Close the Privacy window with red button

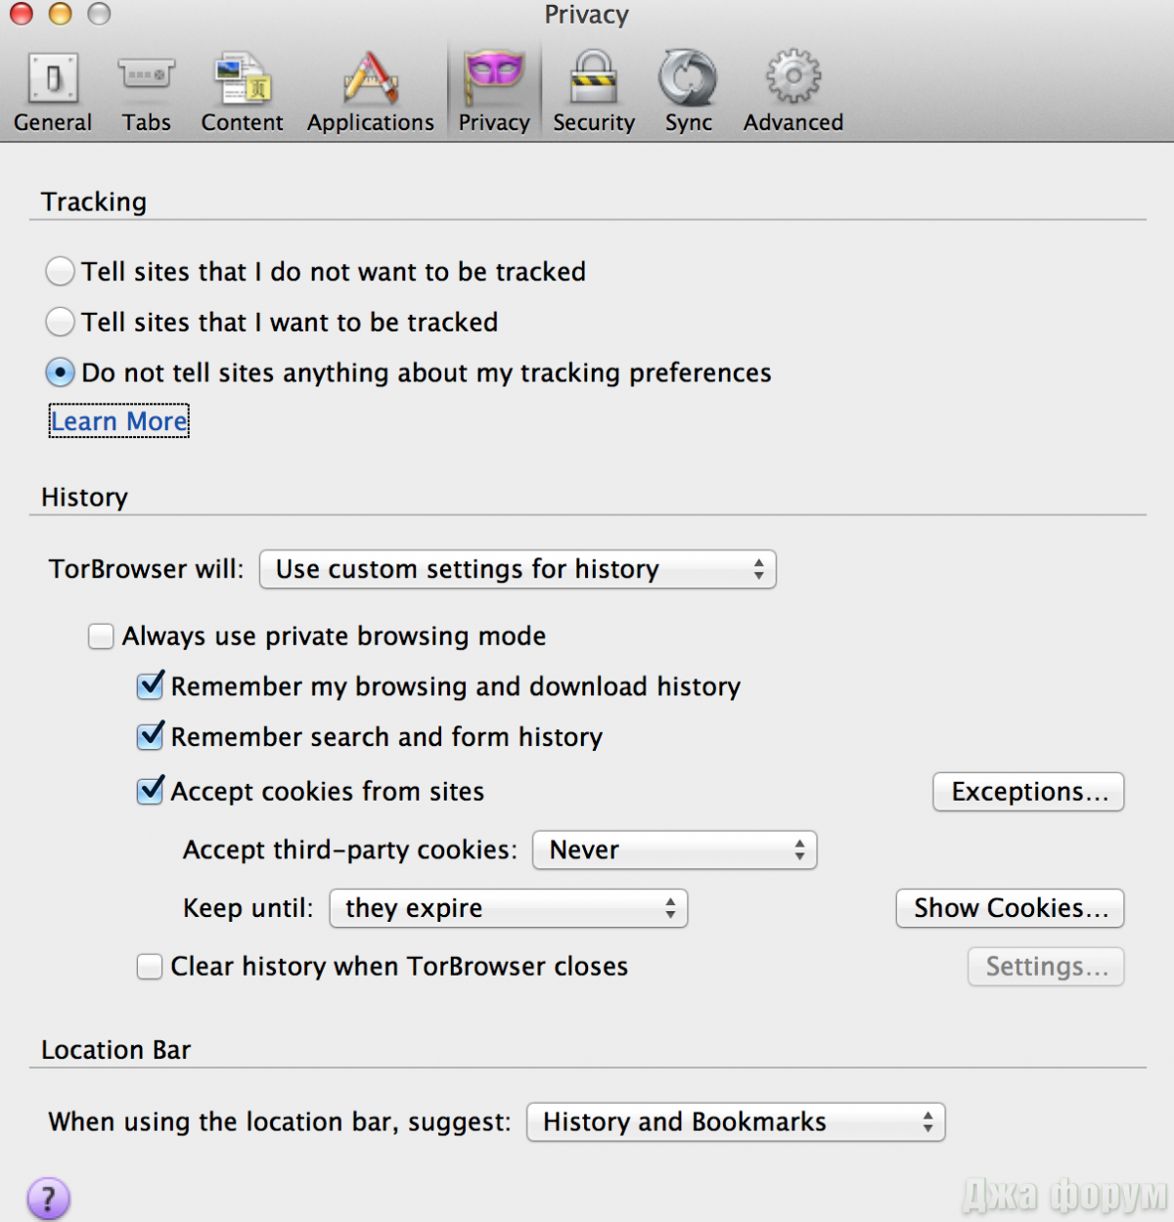pos(22,14)
